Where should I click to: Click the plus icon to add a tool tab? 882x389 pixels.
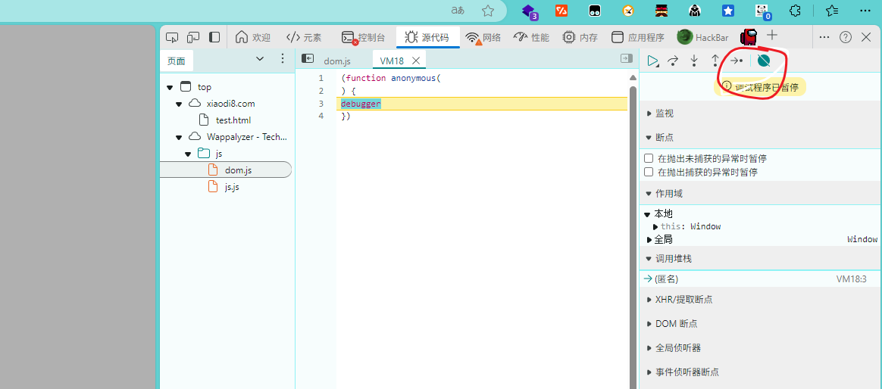(772, 36)
